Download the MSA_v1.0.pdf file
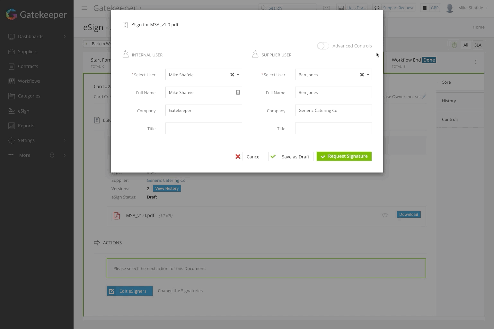 [x=409, y=215]
